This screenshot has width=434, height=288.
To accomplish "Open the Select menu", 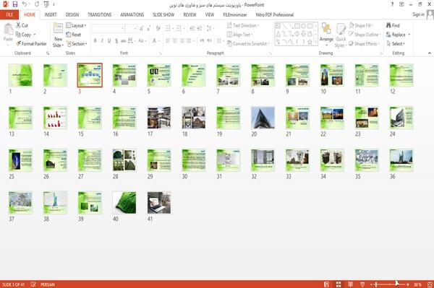I will pyautogui.click(x=396, y=43).
